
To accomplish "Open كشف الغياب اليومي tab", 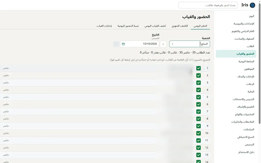I will (155, 26).
